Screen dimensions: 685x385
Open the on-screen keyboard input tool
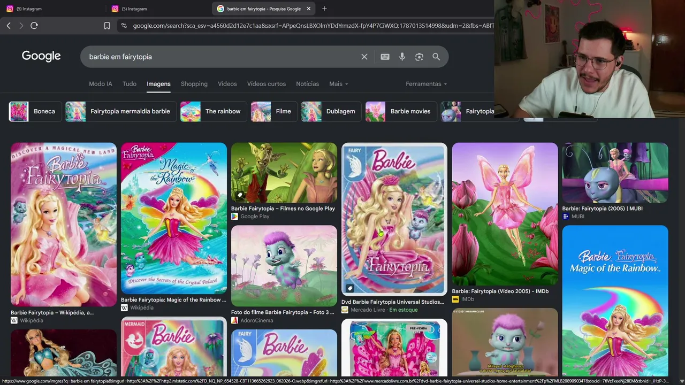[385, 57]
